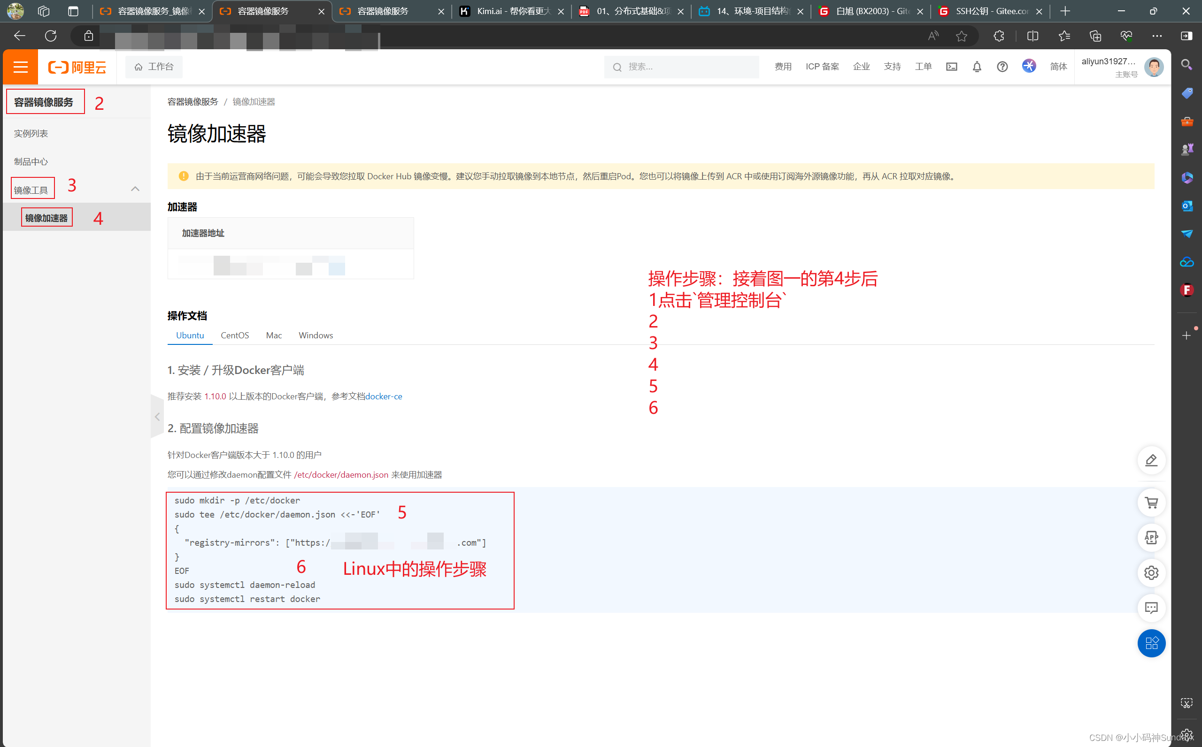Viewport: 1202px width, 747px height.
Task: Refresh the page
Action: (50, 36)
